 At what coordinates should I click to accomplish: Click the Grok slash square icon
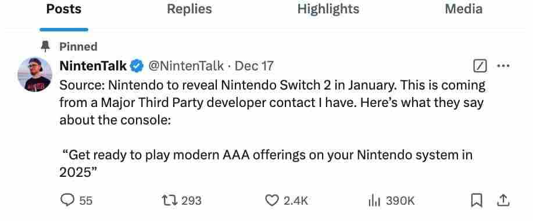point(480,67)
